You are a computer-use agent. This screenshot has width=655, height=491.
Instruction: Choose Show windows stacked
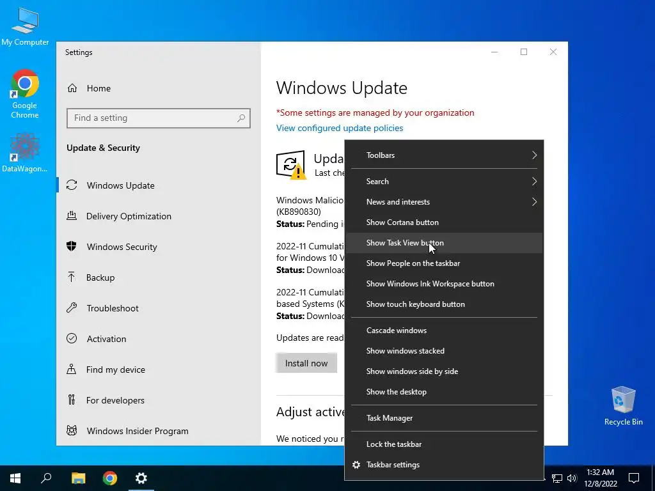click(x=444, y=351)
